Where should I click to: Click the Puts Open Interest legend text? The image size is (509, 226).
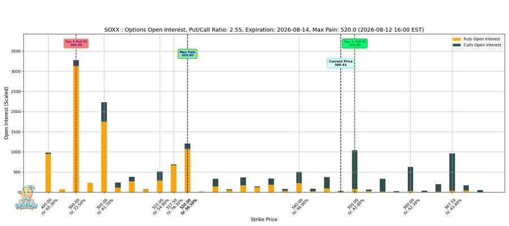click(x=482, y=39)
